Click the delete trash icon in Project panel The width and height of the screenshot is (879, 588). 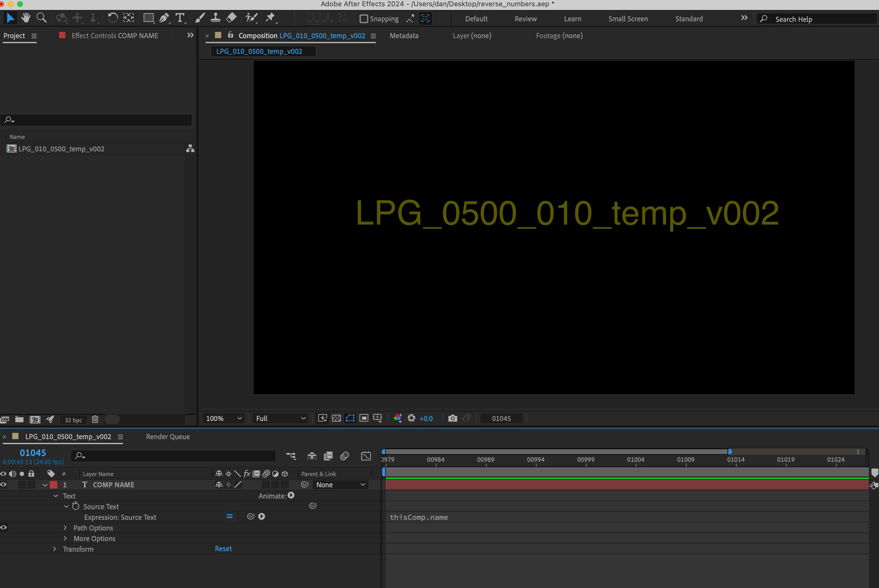[x=95, y=419]
